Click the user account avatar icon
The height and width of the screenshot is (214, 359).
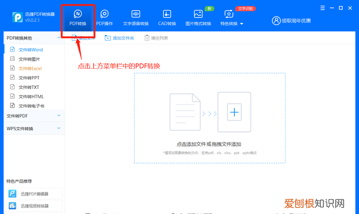(x=276, y=21)
